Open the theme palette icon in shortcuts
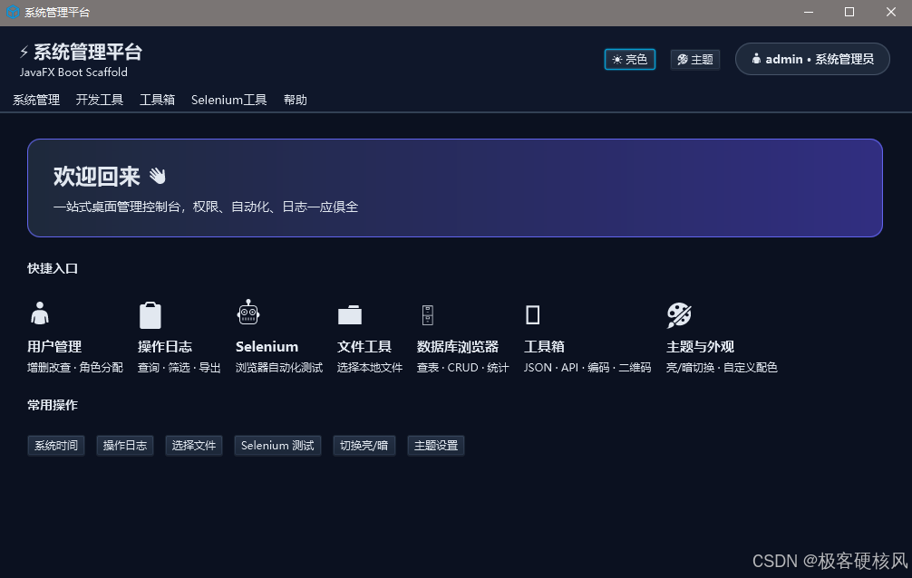This screenshot has width=912, height=578. click(x=679, y=314)
